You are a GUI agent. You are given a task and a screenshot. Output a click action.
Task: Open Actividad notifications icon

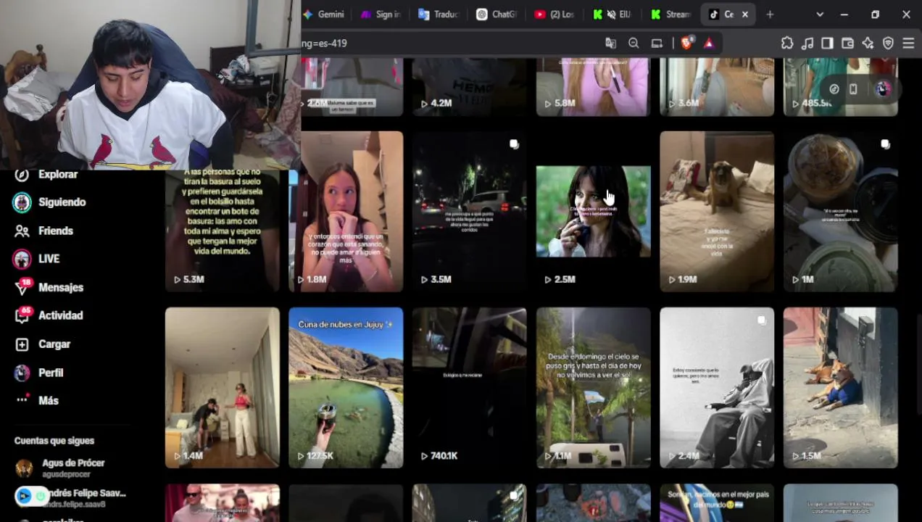[x=22, y=315]
